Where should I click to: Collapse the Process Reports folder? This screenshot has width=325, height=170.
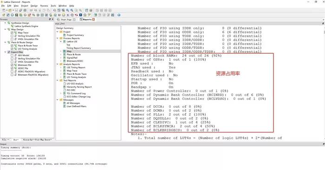pos(58,38)
